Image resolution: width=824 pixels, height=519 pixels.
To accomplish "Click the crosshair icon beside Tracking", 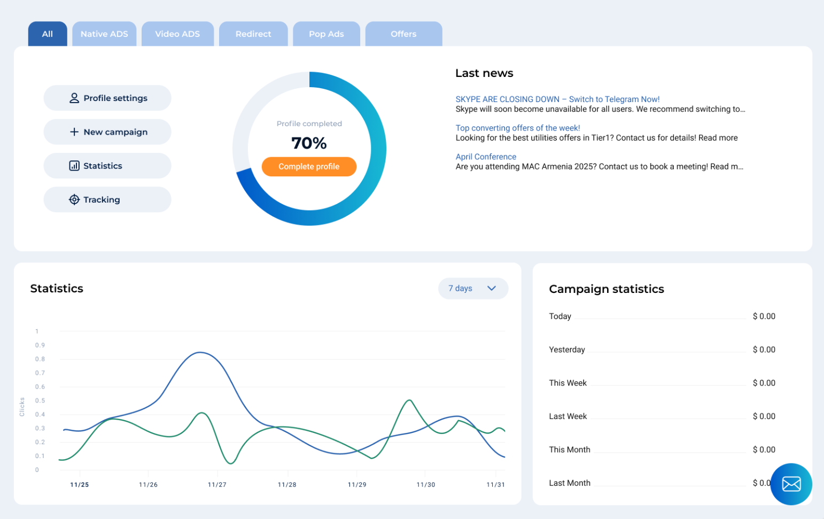I will point(74,200).
